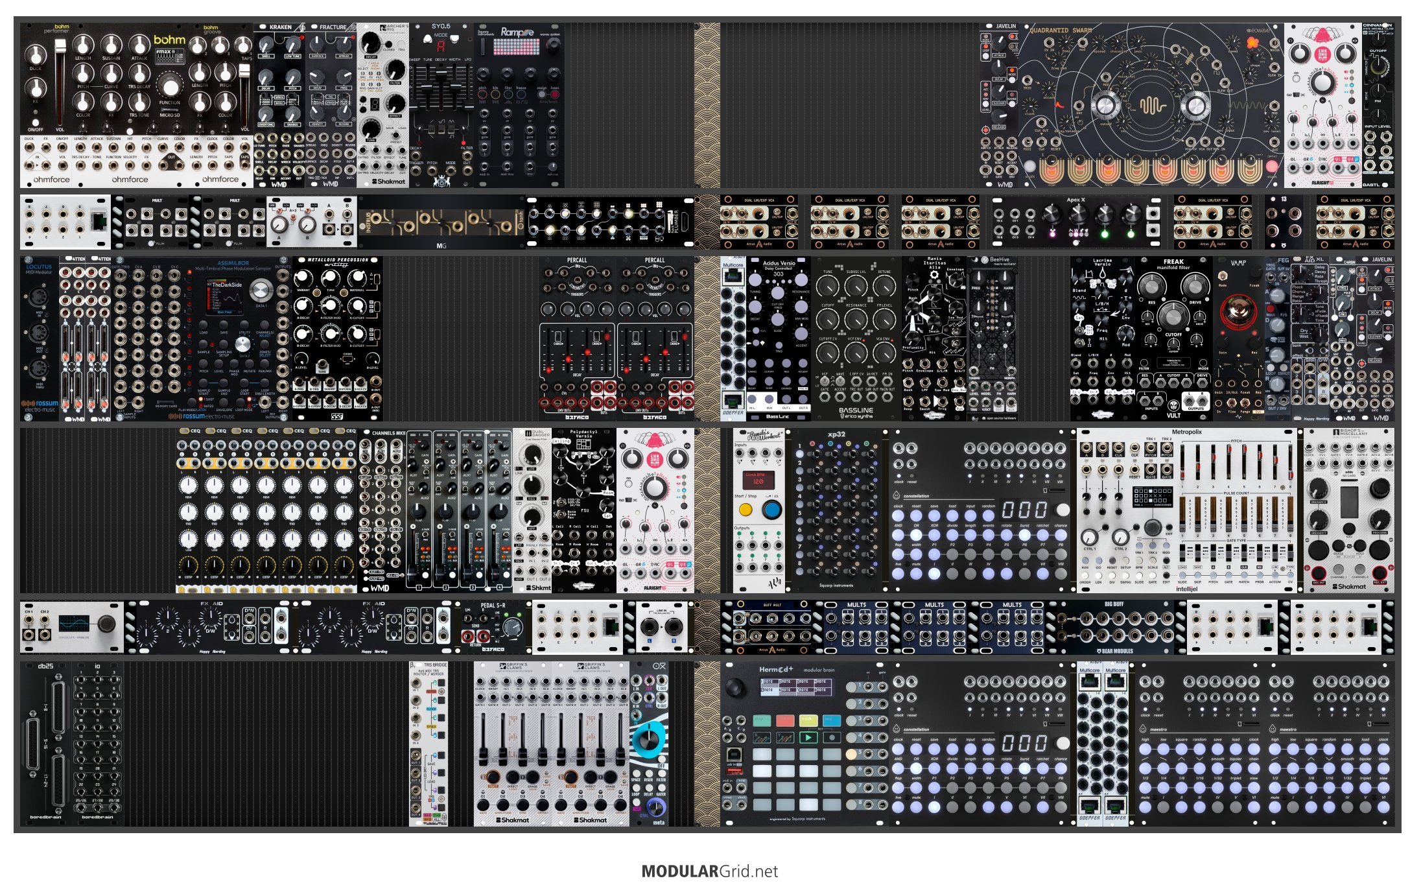Click the record dot button on Hermod+
This screenshot has width=1421, height=885.
(x=832, y=737)
